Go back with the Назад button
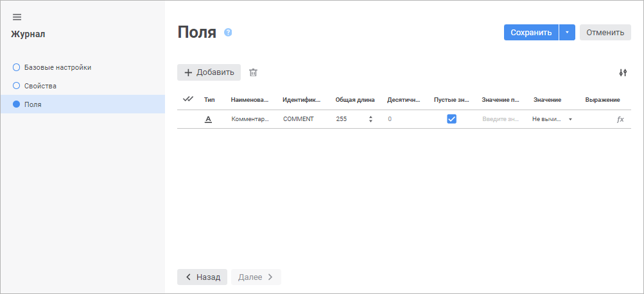 (x=202, y=277)
